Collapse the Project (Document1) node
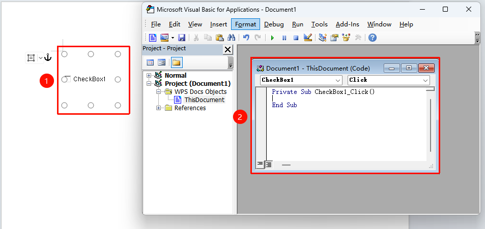This screenshot has height=229, width=485. click(x=149, y=84)
